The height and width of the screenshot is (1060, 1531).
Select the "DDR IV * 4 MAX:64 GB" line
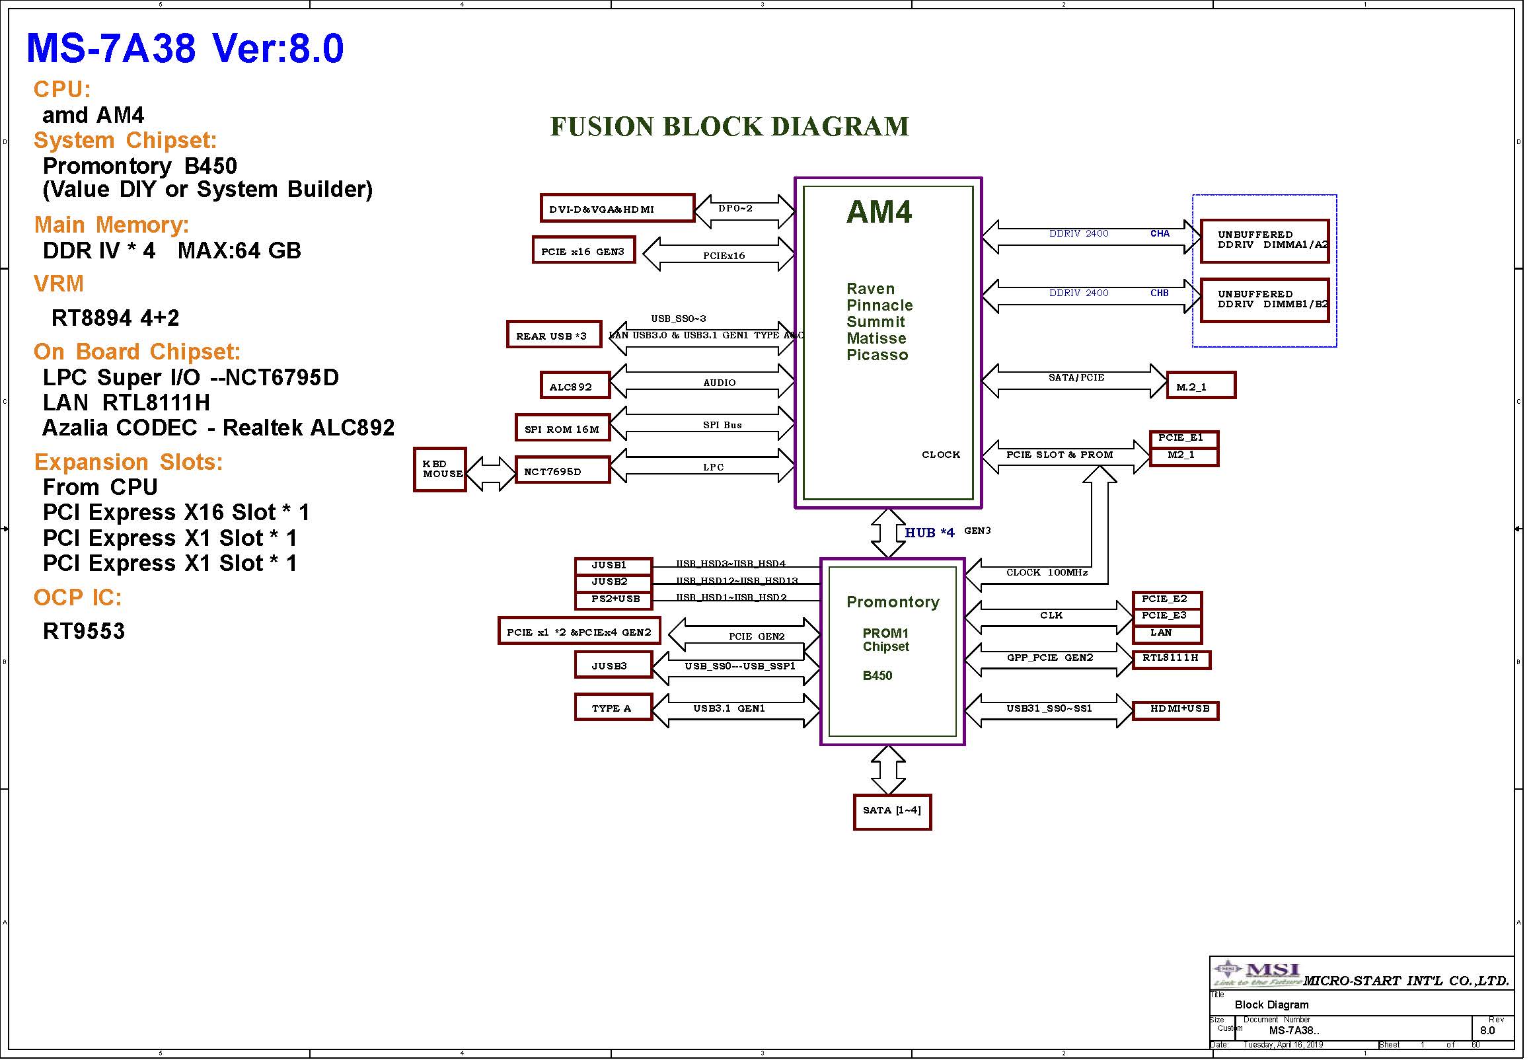coord(172,250)
